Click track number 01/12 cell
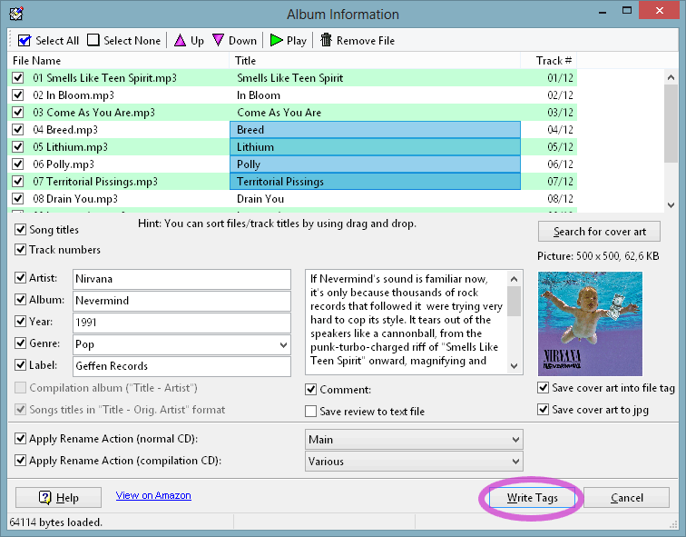 549,78
